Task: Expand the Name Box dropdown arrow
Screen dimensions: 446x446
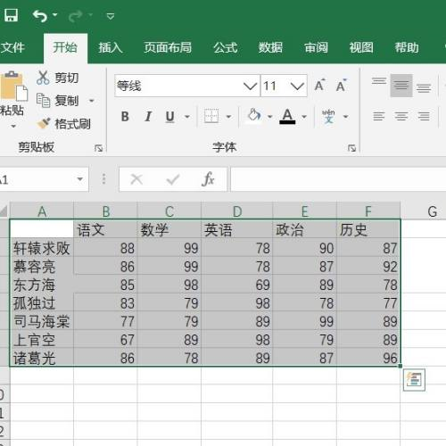Action: (x=79, y=179)
